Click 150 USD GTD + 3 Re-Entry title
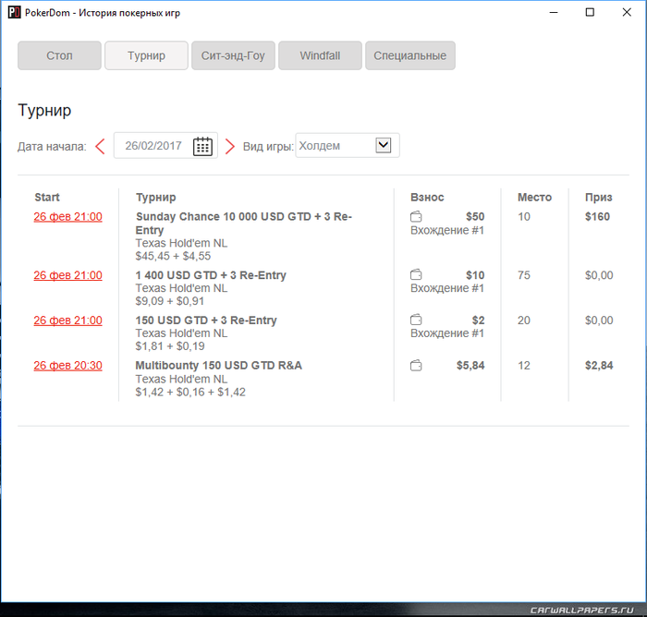647x617 pixels. point(206,321)
